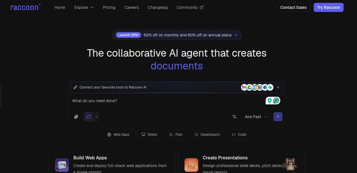Image resolution: width=357 pixels, height=173 pixels.
Task: Click the Grammarly G icon
Action: pos(276,100)
